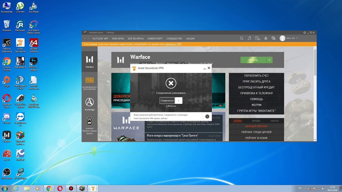
Task: Click ПРИВЯЗКА К ТЕЛЕФОНУ
Action: point(256,93)
